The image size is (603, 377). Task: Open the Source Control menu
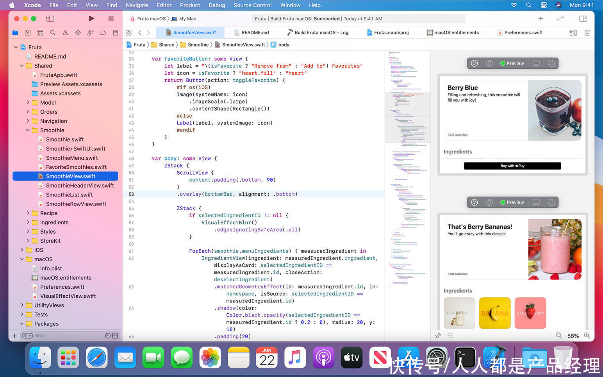tap(252, 5)
